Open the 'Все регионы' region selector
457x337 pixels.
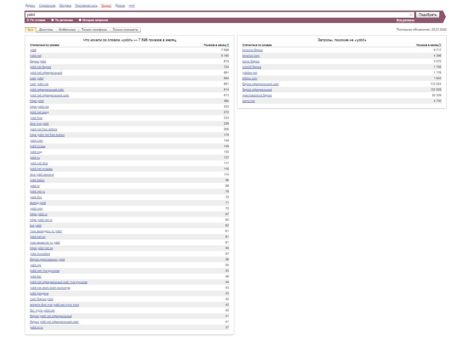click(405, 20)
